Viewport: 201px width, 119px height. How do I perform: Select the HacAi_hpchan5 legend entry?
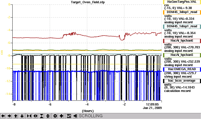pyautogui.click(x=182, y=55)
